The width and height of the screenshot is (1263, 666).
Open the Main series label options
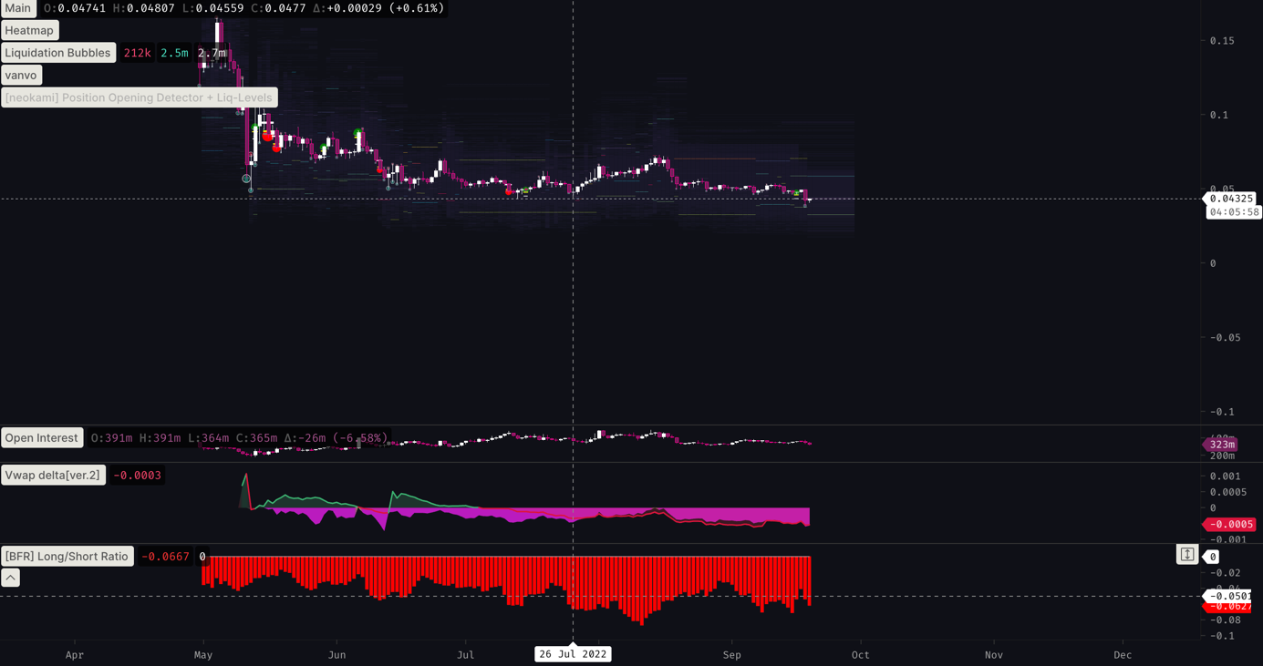pos(18,8)
